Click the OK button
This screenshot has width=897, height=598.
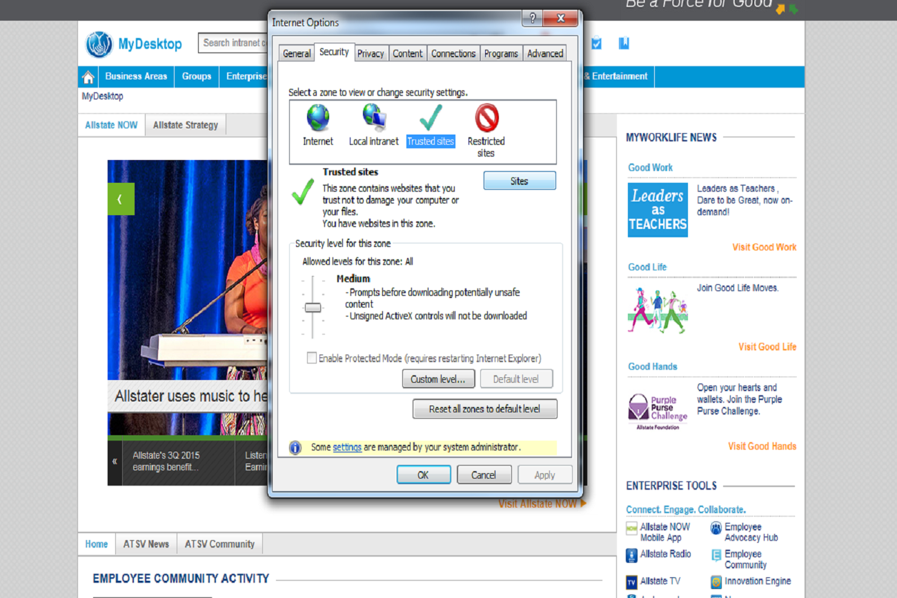(x=424, y=475)
